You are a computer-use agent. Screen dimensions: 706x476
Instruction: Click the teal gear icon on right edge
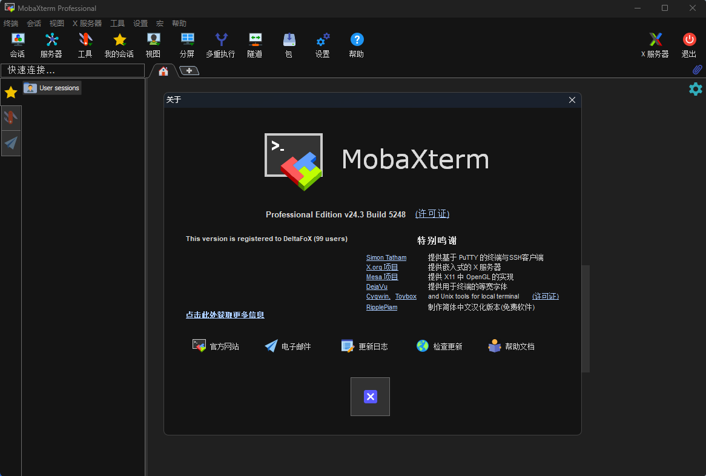pos(696,88)
